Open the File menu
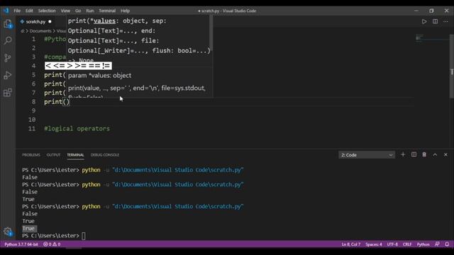 [17, 11]
